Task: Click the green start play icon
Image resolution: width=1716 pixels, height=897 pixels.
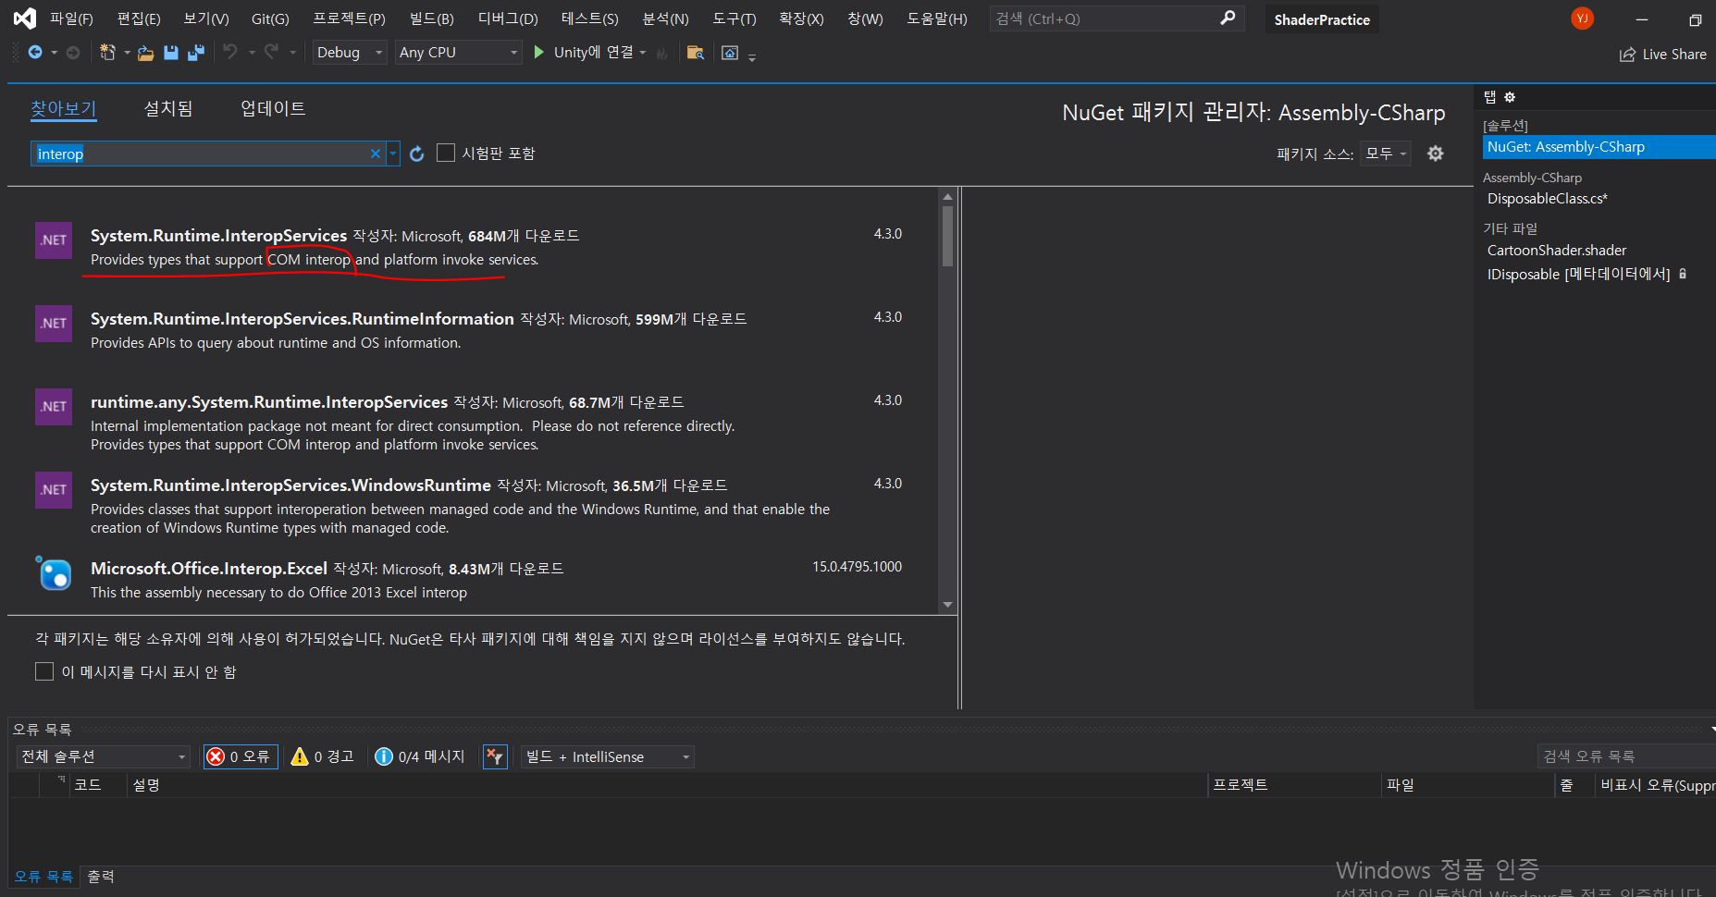Action: pos(538,53)
